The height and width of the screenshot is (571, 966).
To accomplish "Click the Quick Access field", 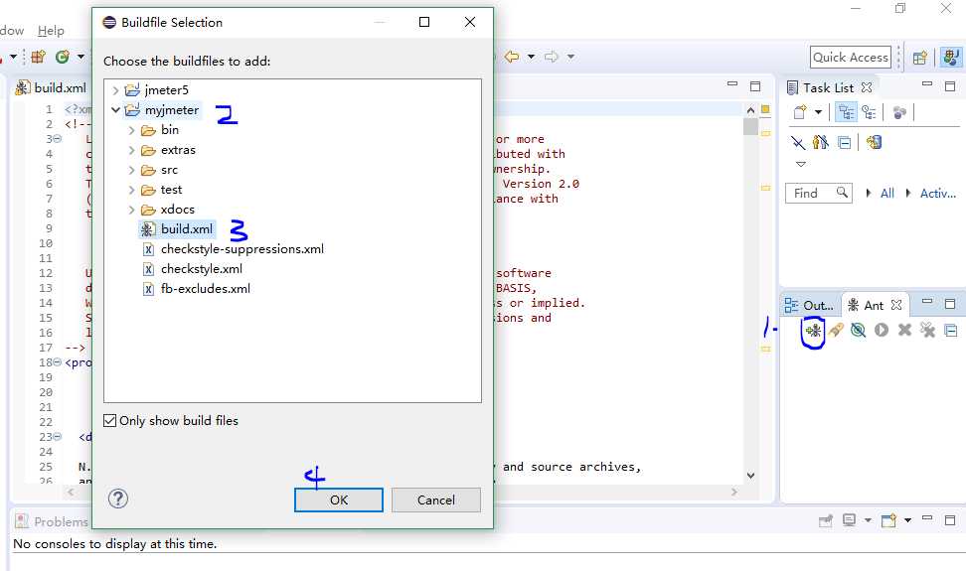I will point(850,58).
